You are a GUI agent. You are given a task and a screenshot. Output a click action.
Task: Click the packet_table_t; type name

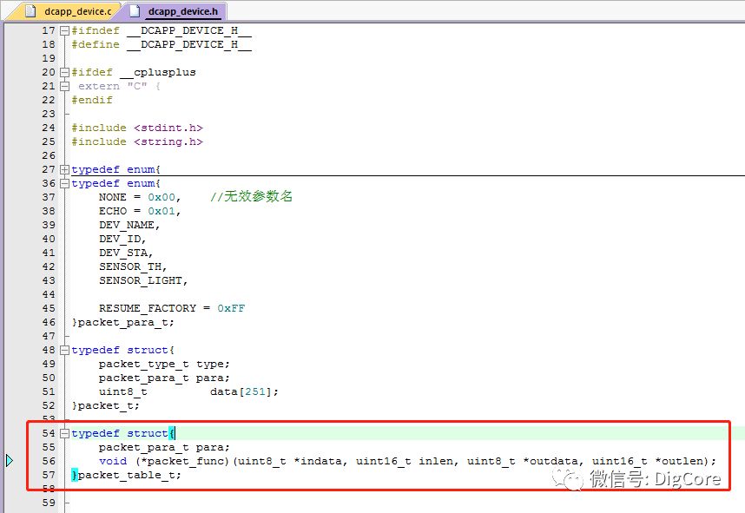129,475
